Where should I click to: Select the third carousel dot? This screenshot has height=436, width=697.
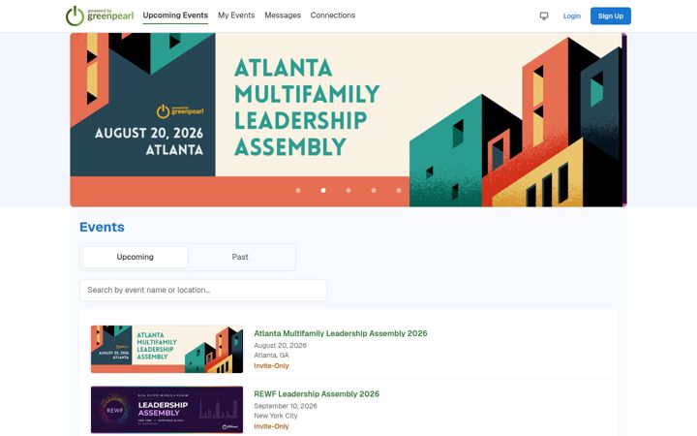[x=348, y=191]
